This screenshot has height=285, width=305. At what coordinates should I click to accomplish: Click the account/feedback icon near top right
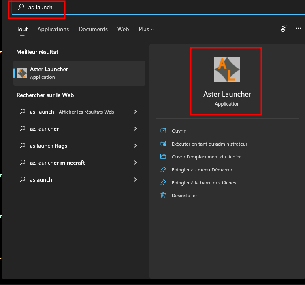click(x=284, y=29)
